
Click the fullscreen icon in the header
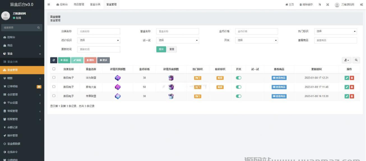(x=328, y=4)
